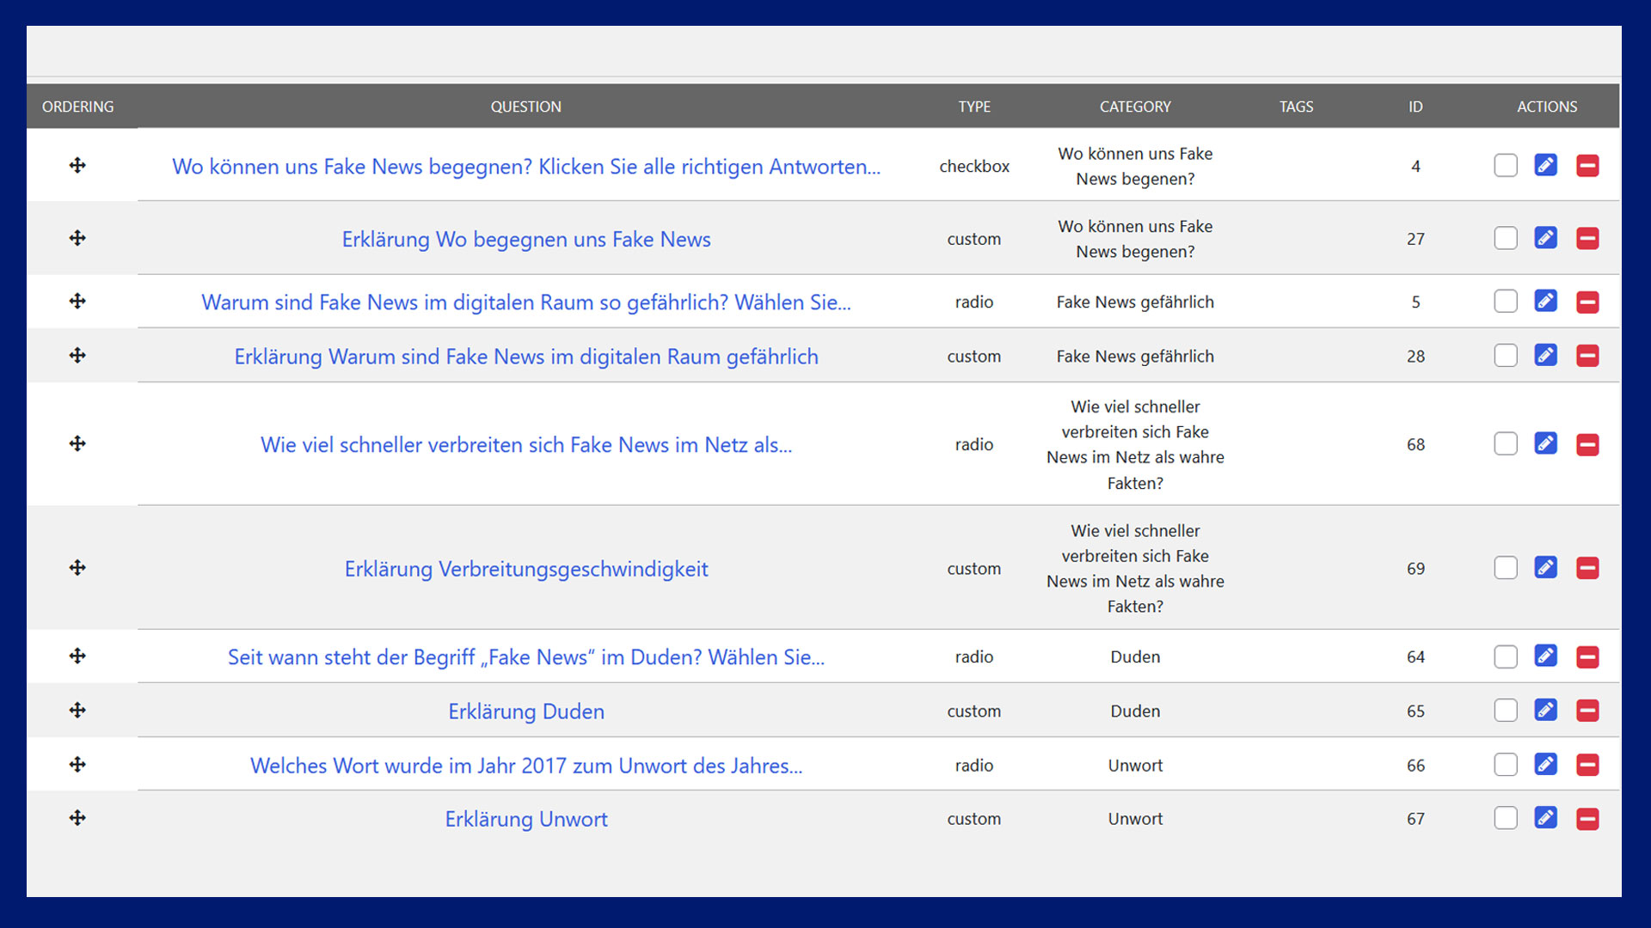Image resolution: width=1651 pixels, height=928 pixels.
Task: Check the box for question ID 66
Action: pyautogui.click(x=1506, y=764)
